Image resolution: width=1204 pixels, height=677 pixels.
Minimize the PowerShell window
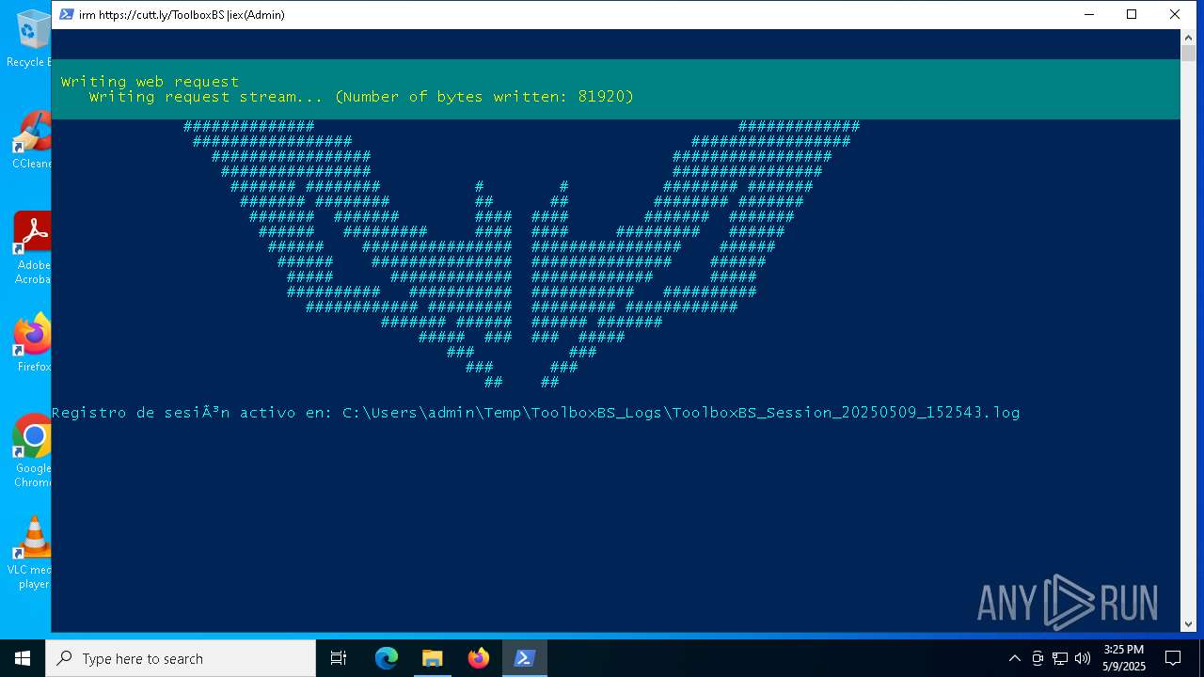[x=1089, y=14]
